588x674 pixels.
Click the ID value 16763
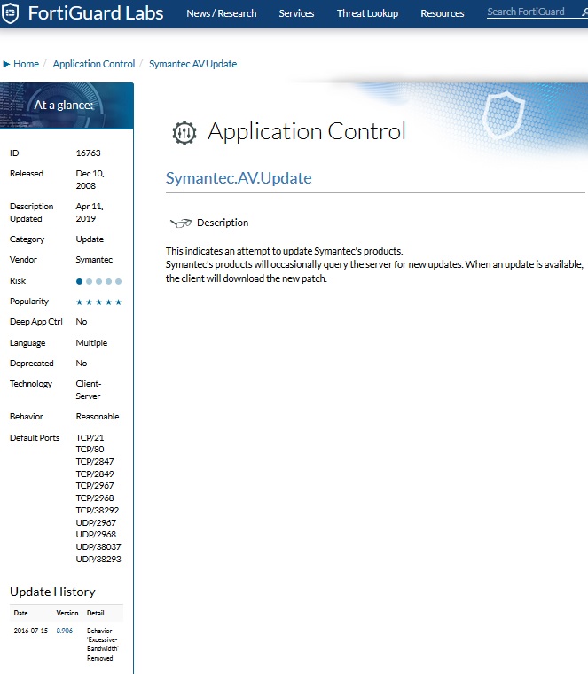point(88,153)
